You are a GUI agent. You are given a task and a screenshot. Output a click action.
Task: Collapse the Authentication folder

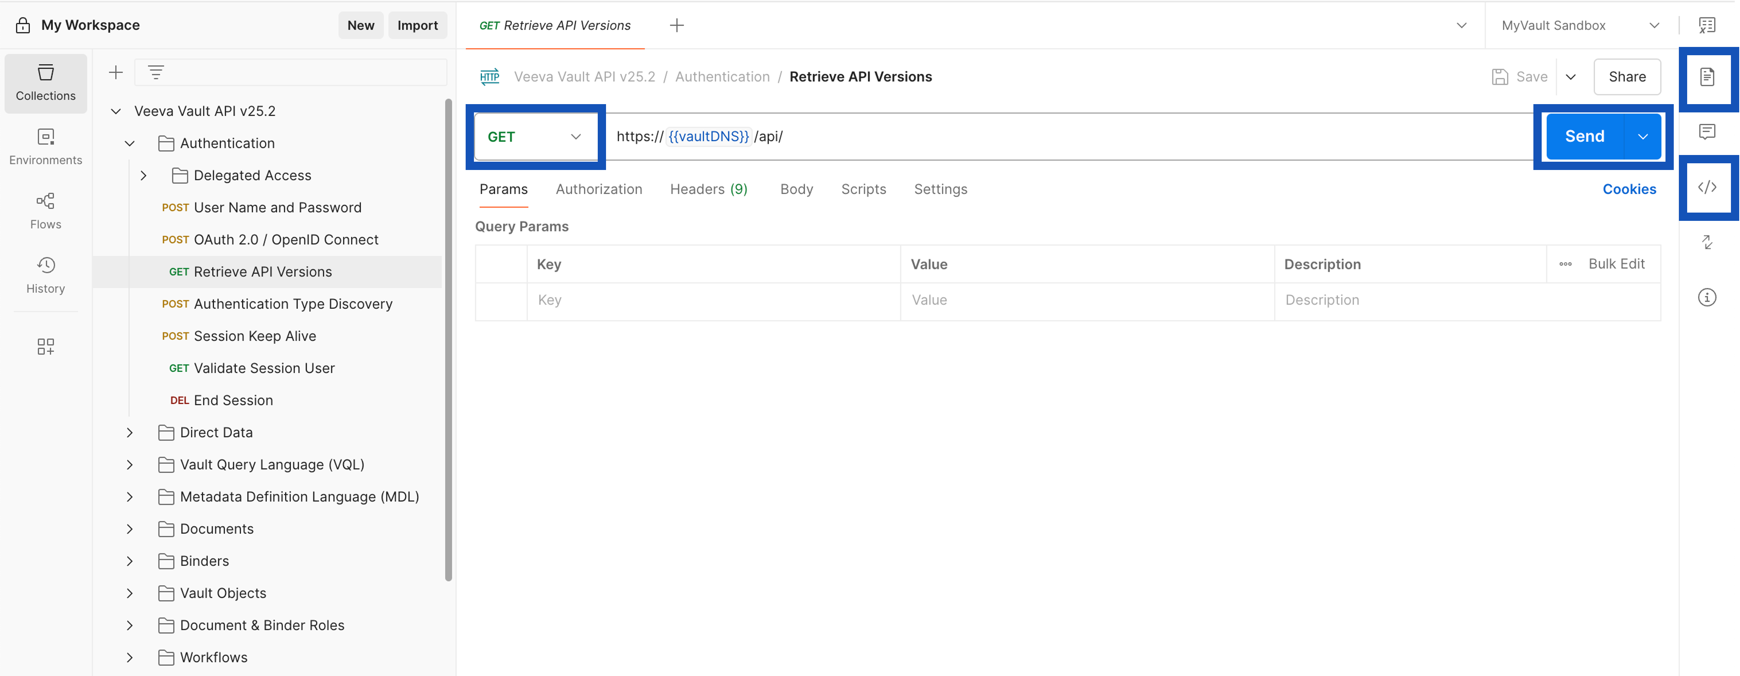coord(130,144)
